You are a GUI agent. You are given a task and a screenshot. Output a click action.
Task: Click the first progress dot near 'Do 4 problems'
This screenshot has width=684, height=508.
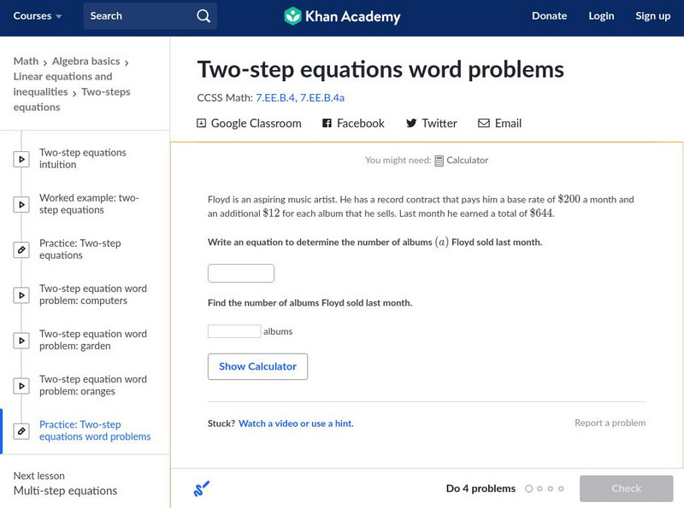tap(530, 488)
